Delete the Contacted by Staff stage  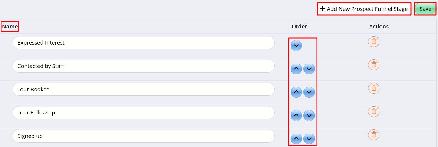coord(374,64)
